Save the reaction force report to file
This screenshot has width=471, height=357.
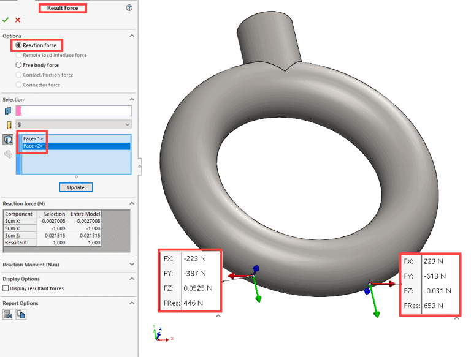point(8,314)
